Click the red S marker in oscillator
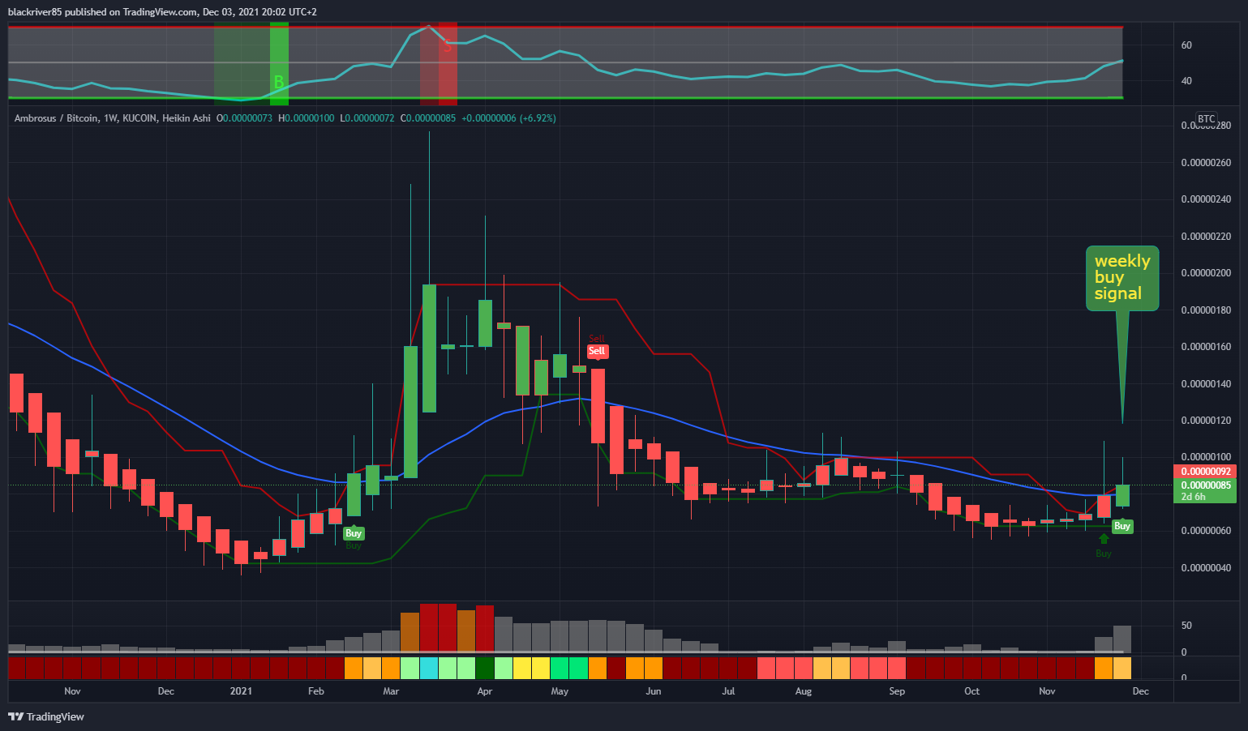The width and height of the screenshot is (1248, 731). pyautogui.click(x=447, y=47)
